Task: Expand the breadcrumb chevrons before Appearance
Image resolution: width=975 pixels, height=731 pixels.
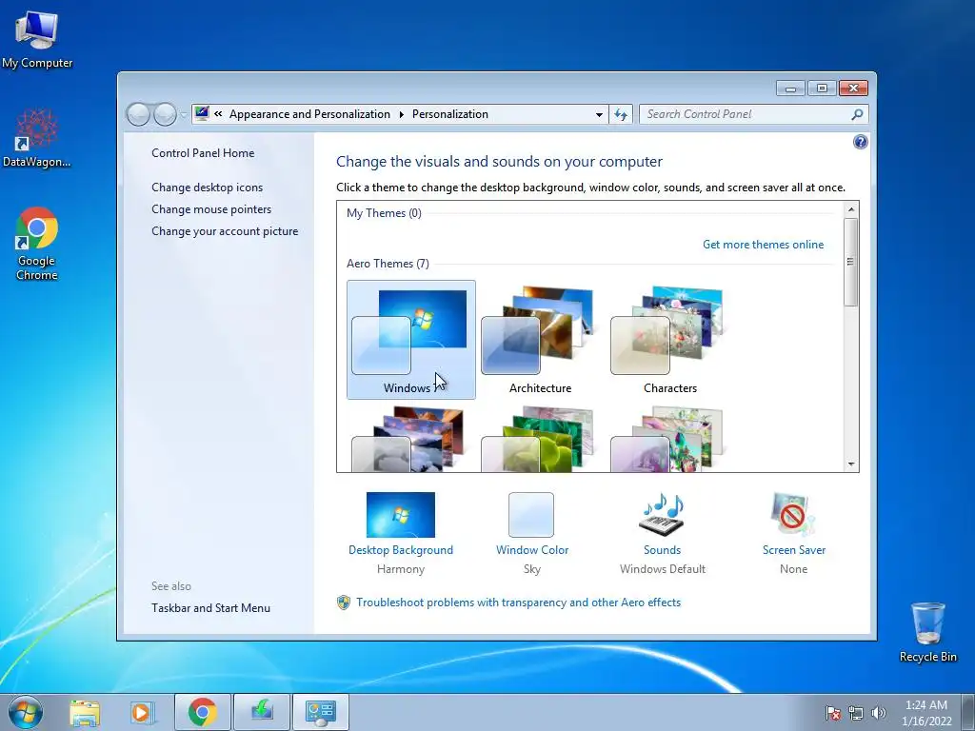Action: click(218, 114)
